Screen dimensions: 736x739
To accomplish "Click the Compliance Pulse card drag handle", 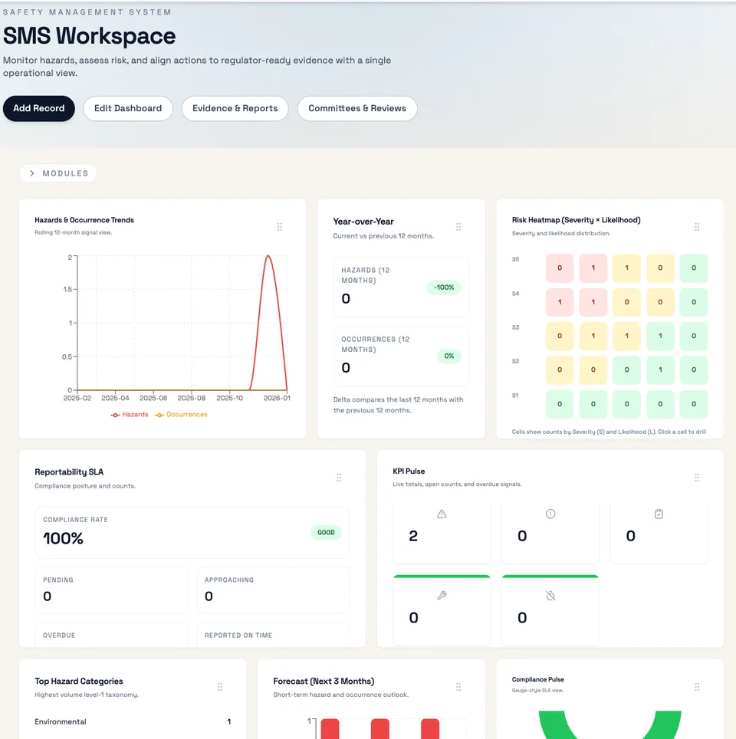I will point(697,686).
